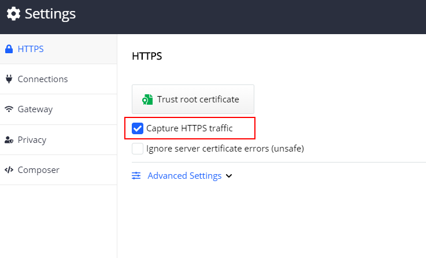Select the Privacy settings tab
The height and width of the screenshot is (258, 426).
coord(58,140)
